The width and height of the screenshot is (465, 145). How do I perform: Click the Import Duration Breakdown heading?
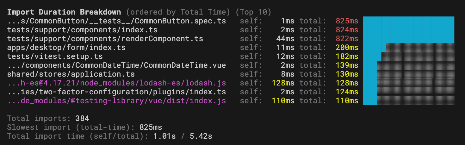[64, 12]
